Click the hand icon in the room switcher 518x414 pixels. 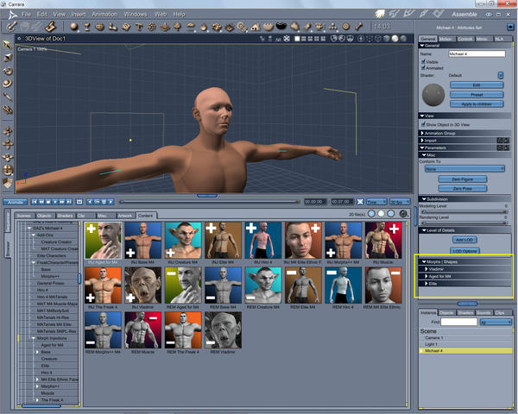[380, 14]
